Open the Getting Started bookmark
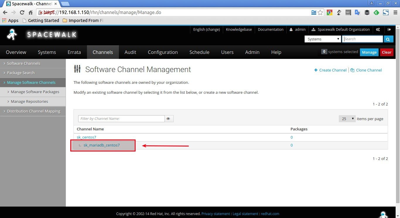The image size is (400, 218). [41, 21]
